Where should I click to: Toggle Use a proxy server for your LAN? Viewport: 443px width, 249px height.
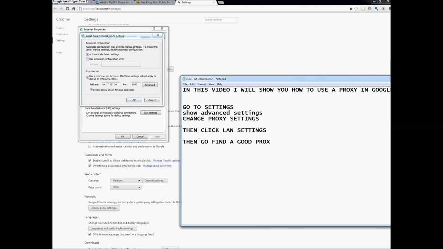click(87, 77)
